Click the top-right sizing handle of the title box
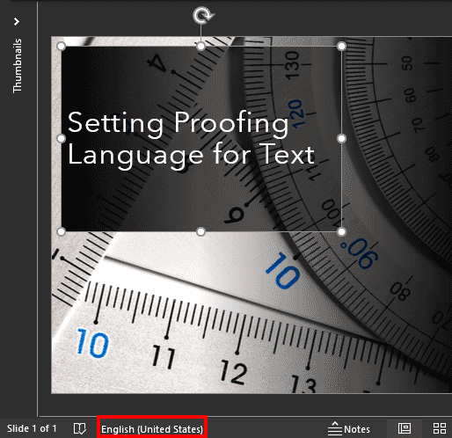This screenshot has width=452, height=438. (x=341, y=46)
